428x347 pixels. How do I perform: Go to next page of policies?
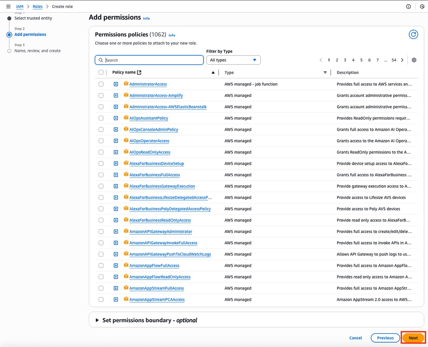402,60
